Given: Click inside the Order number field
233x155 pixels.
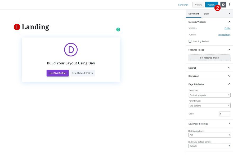Looking at the screenshot, I should click(225, 114).
